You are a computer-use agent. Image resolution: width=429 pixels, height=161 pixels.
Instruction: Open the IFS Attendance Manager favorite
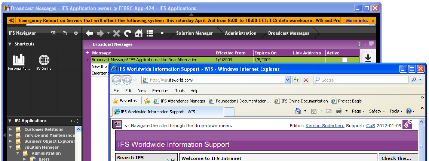[180, 101]
